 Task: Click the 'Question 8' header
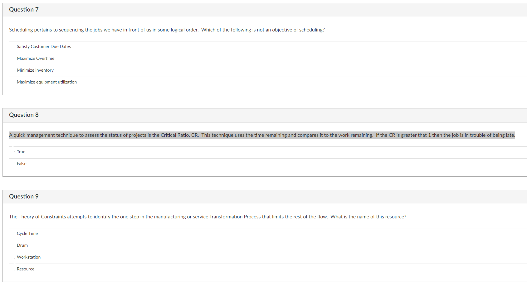[24, 115]
